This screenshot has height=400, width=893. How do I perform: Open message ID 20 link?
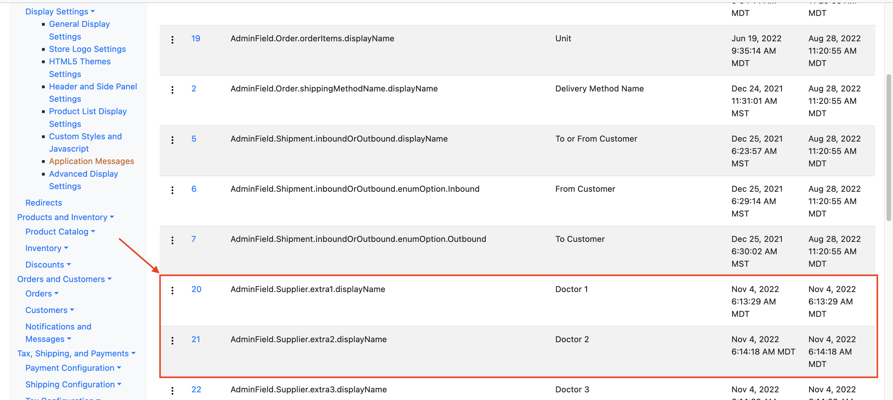(x=196, y=289)
